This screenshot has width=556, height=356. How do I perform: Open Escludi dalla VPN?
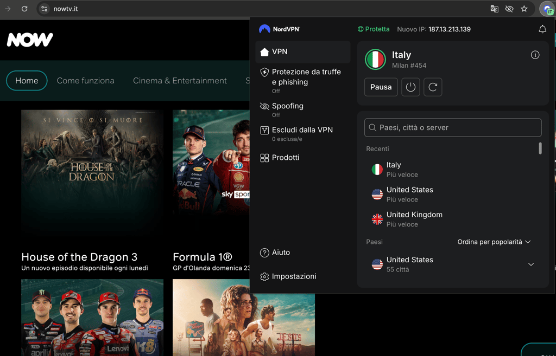[x=303, y=134]
